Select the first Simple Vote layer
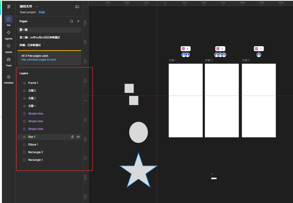Image resolution: width=293 pixels, height=203 pixels. pyautogui.click(x=49, y=114)
